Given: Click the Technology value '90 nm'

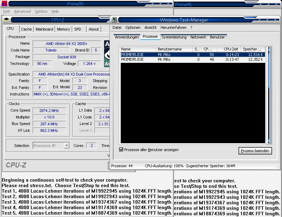Looking at the screenshot, I should [42, 64].
